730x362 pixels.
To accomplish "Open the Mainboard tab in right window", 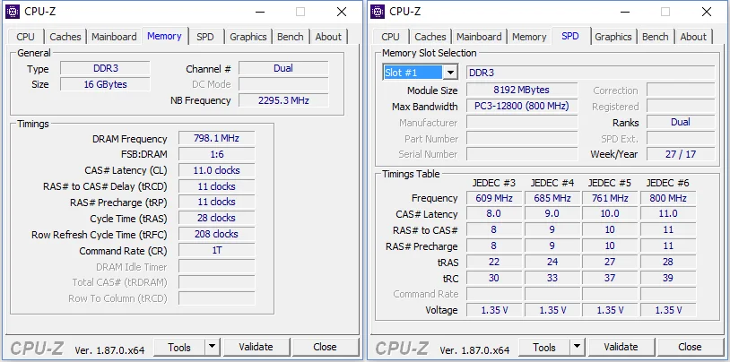I will (479, 37).
